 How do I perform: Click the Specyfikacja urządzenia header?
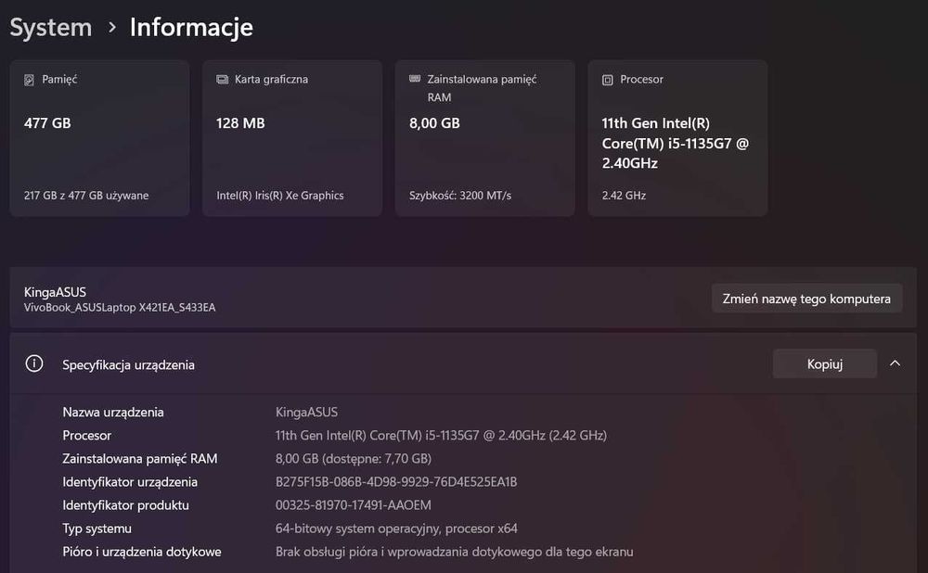(x=128, y=365)
